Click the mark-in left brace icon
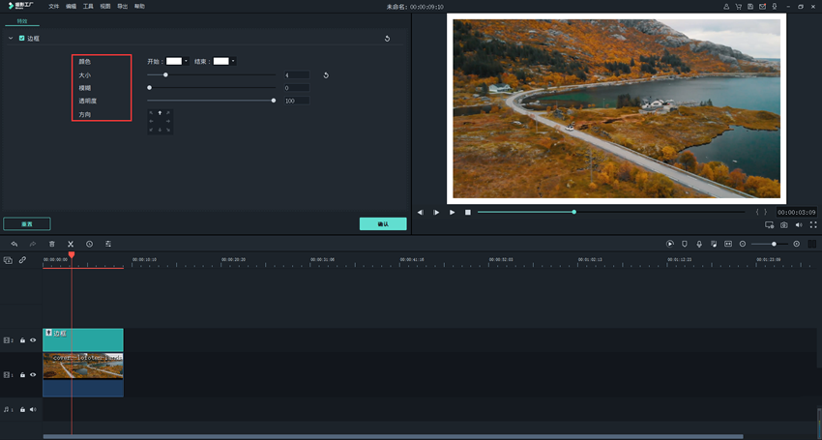The width and height of the screenshot is (822, 440). pyautogui.click(x=757, y=212)
